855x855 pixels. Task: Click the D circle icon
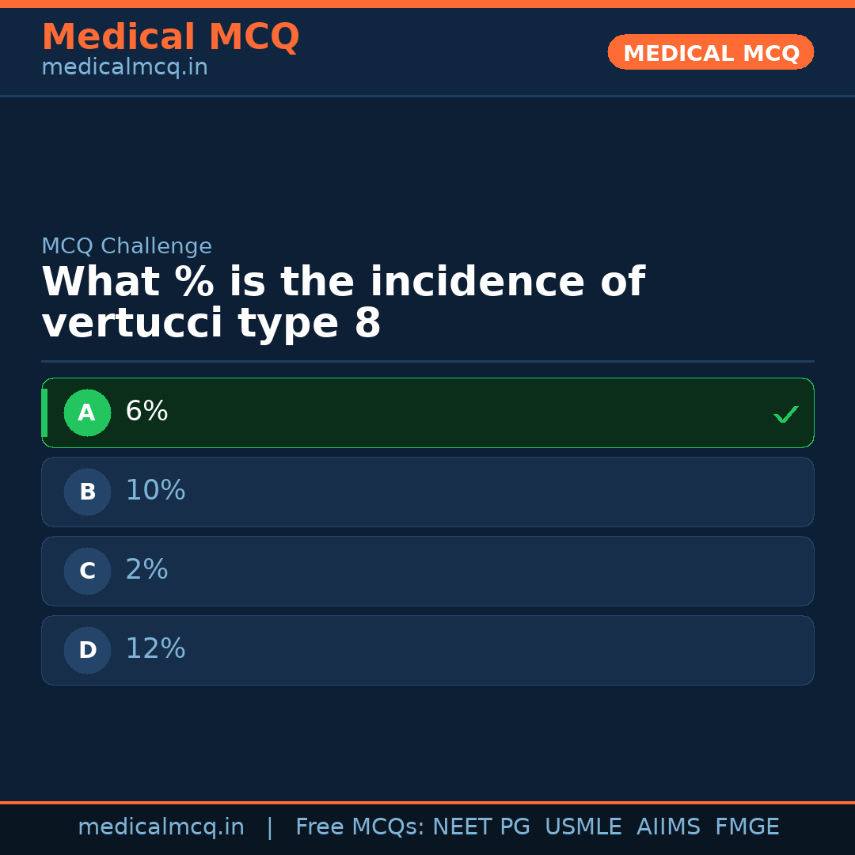[87, 650]
